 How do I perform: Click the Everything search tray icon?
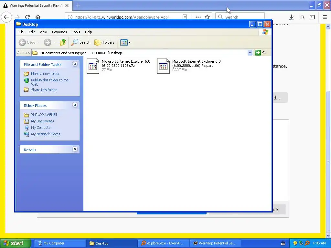[307, 243]
